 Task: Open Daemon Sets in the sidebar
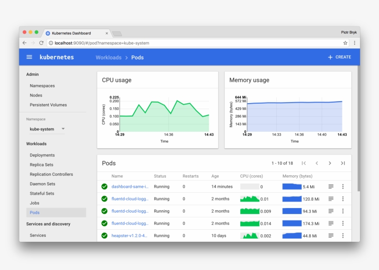tap(43, 184)
